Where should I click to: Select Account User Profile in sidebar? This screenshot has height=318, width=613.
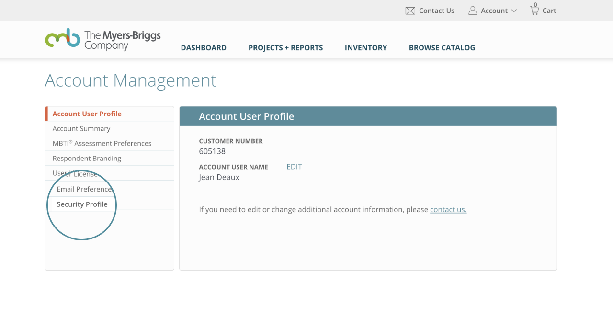point(110,114)
